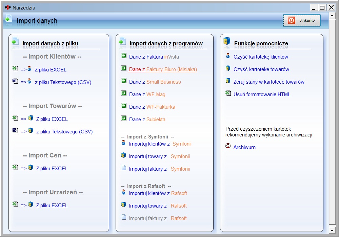Click green arrow icon beside Faktura inVista

(x=124, y=56)
